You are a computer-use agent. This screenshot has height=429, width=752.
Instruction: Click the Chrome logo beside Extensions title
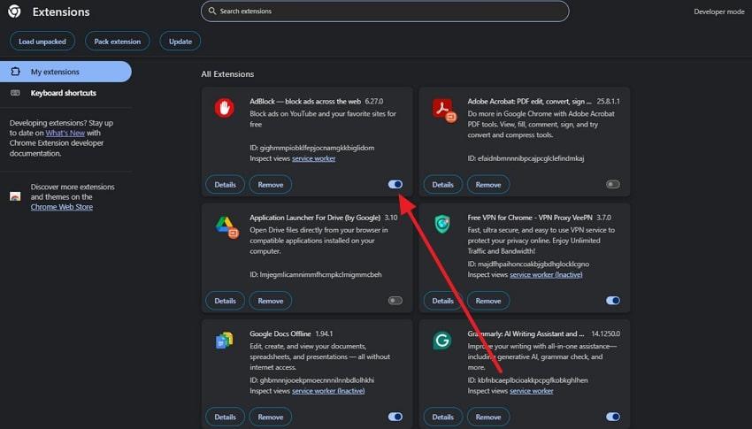(14, 11)
